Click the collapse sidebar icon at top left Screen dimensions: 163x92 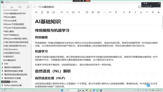pos(4,7)
